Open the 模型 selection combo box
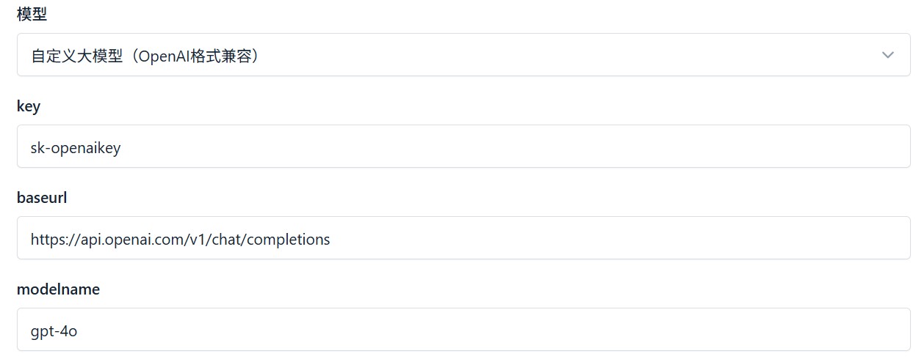The height and width of the screenshot is (359, 924). click(463, 55)
